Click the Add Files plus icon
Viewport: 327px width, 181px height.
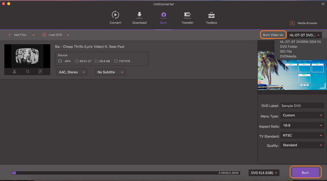pyautogui.click(x=9, y=35)
